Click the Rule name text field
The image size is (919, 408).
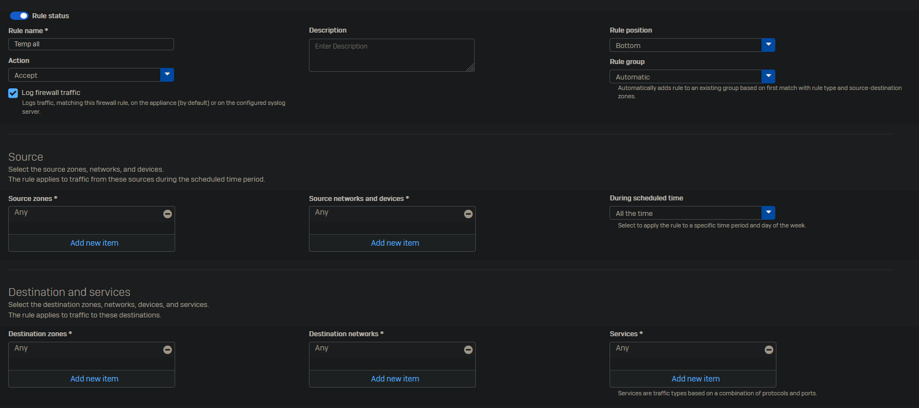click(91, 44)
